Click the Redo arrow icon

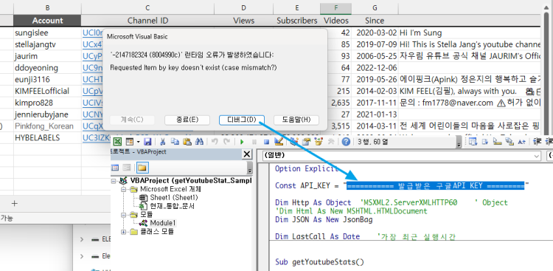coord(227,141)
